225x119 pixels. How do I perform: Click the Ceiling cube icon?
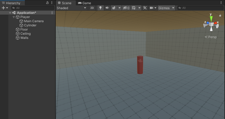pos(18,34)
